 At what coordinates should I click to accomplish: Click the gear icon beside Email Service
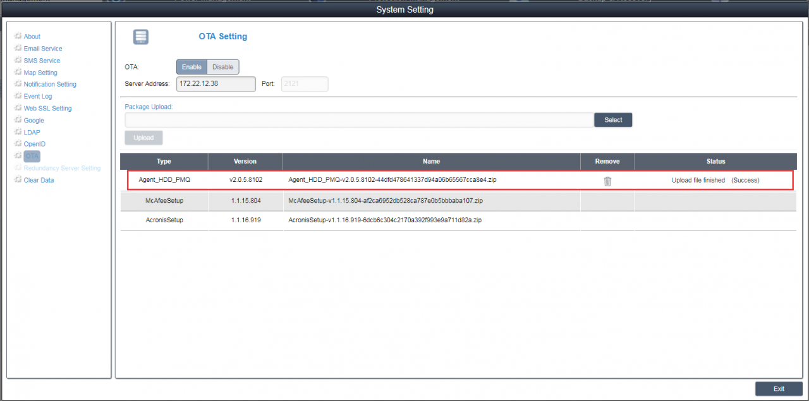(18, 49)
